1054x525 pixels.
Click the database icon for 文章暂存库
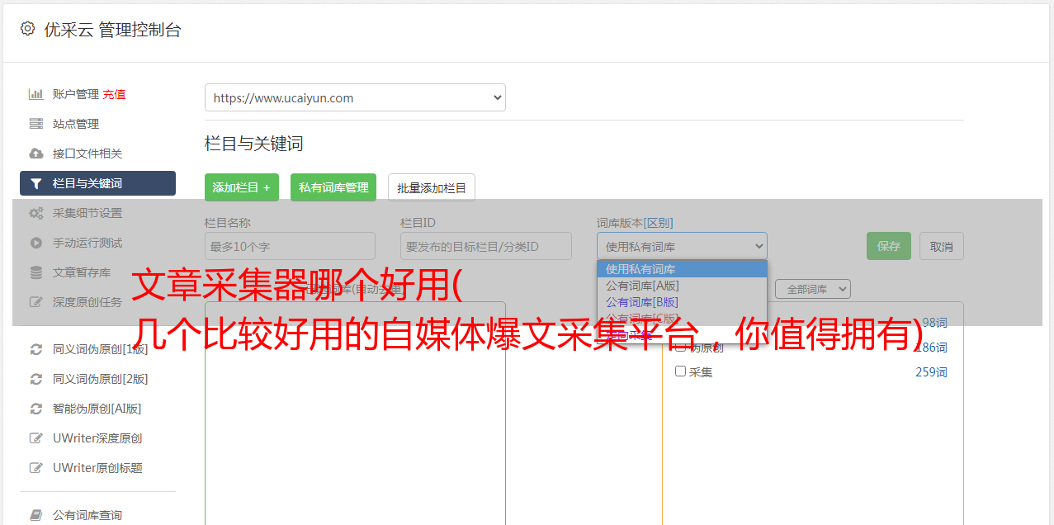click(36, 272)
